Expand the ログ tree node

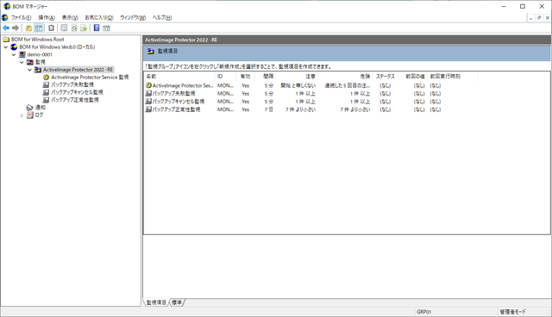click(22, 115)
